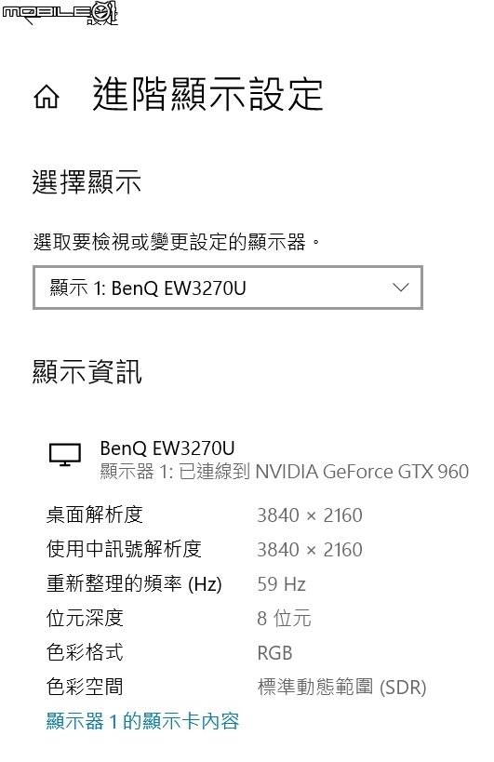Open the 顯示 1: BenQ EW3270U combo box
This screenshot has height=762, width=494.
(x=228, y=287)
